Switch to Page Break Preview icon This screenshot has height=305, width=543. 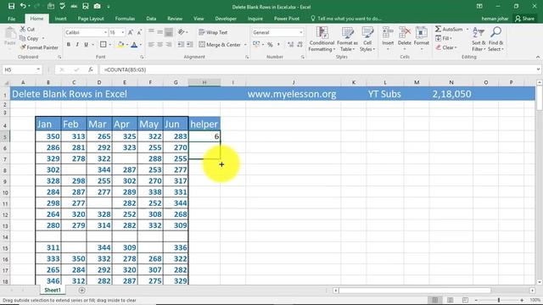coord(465,300)
